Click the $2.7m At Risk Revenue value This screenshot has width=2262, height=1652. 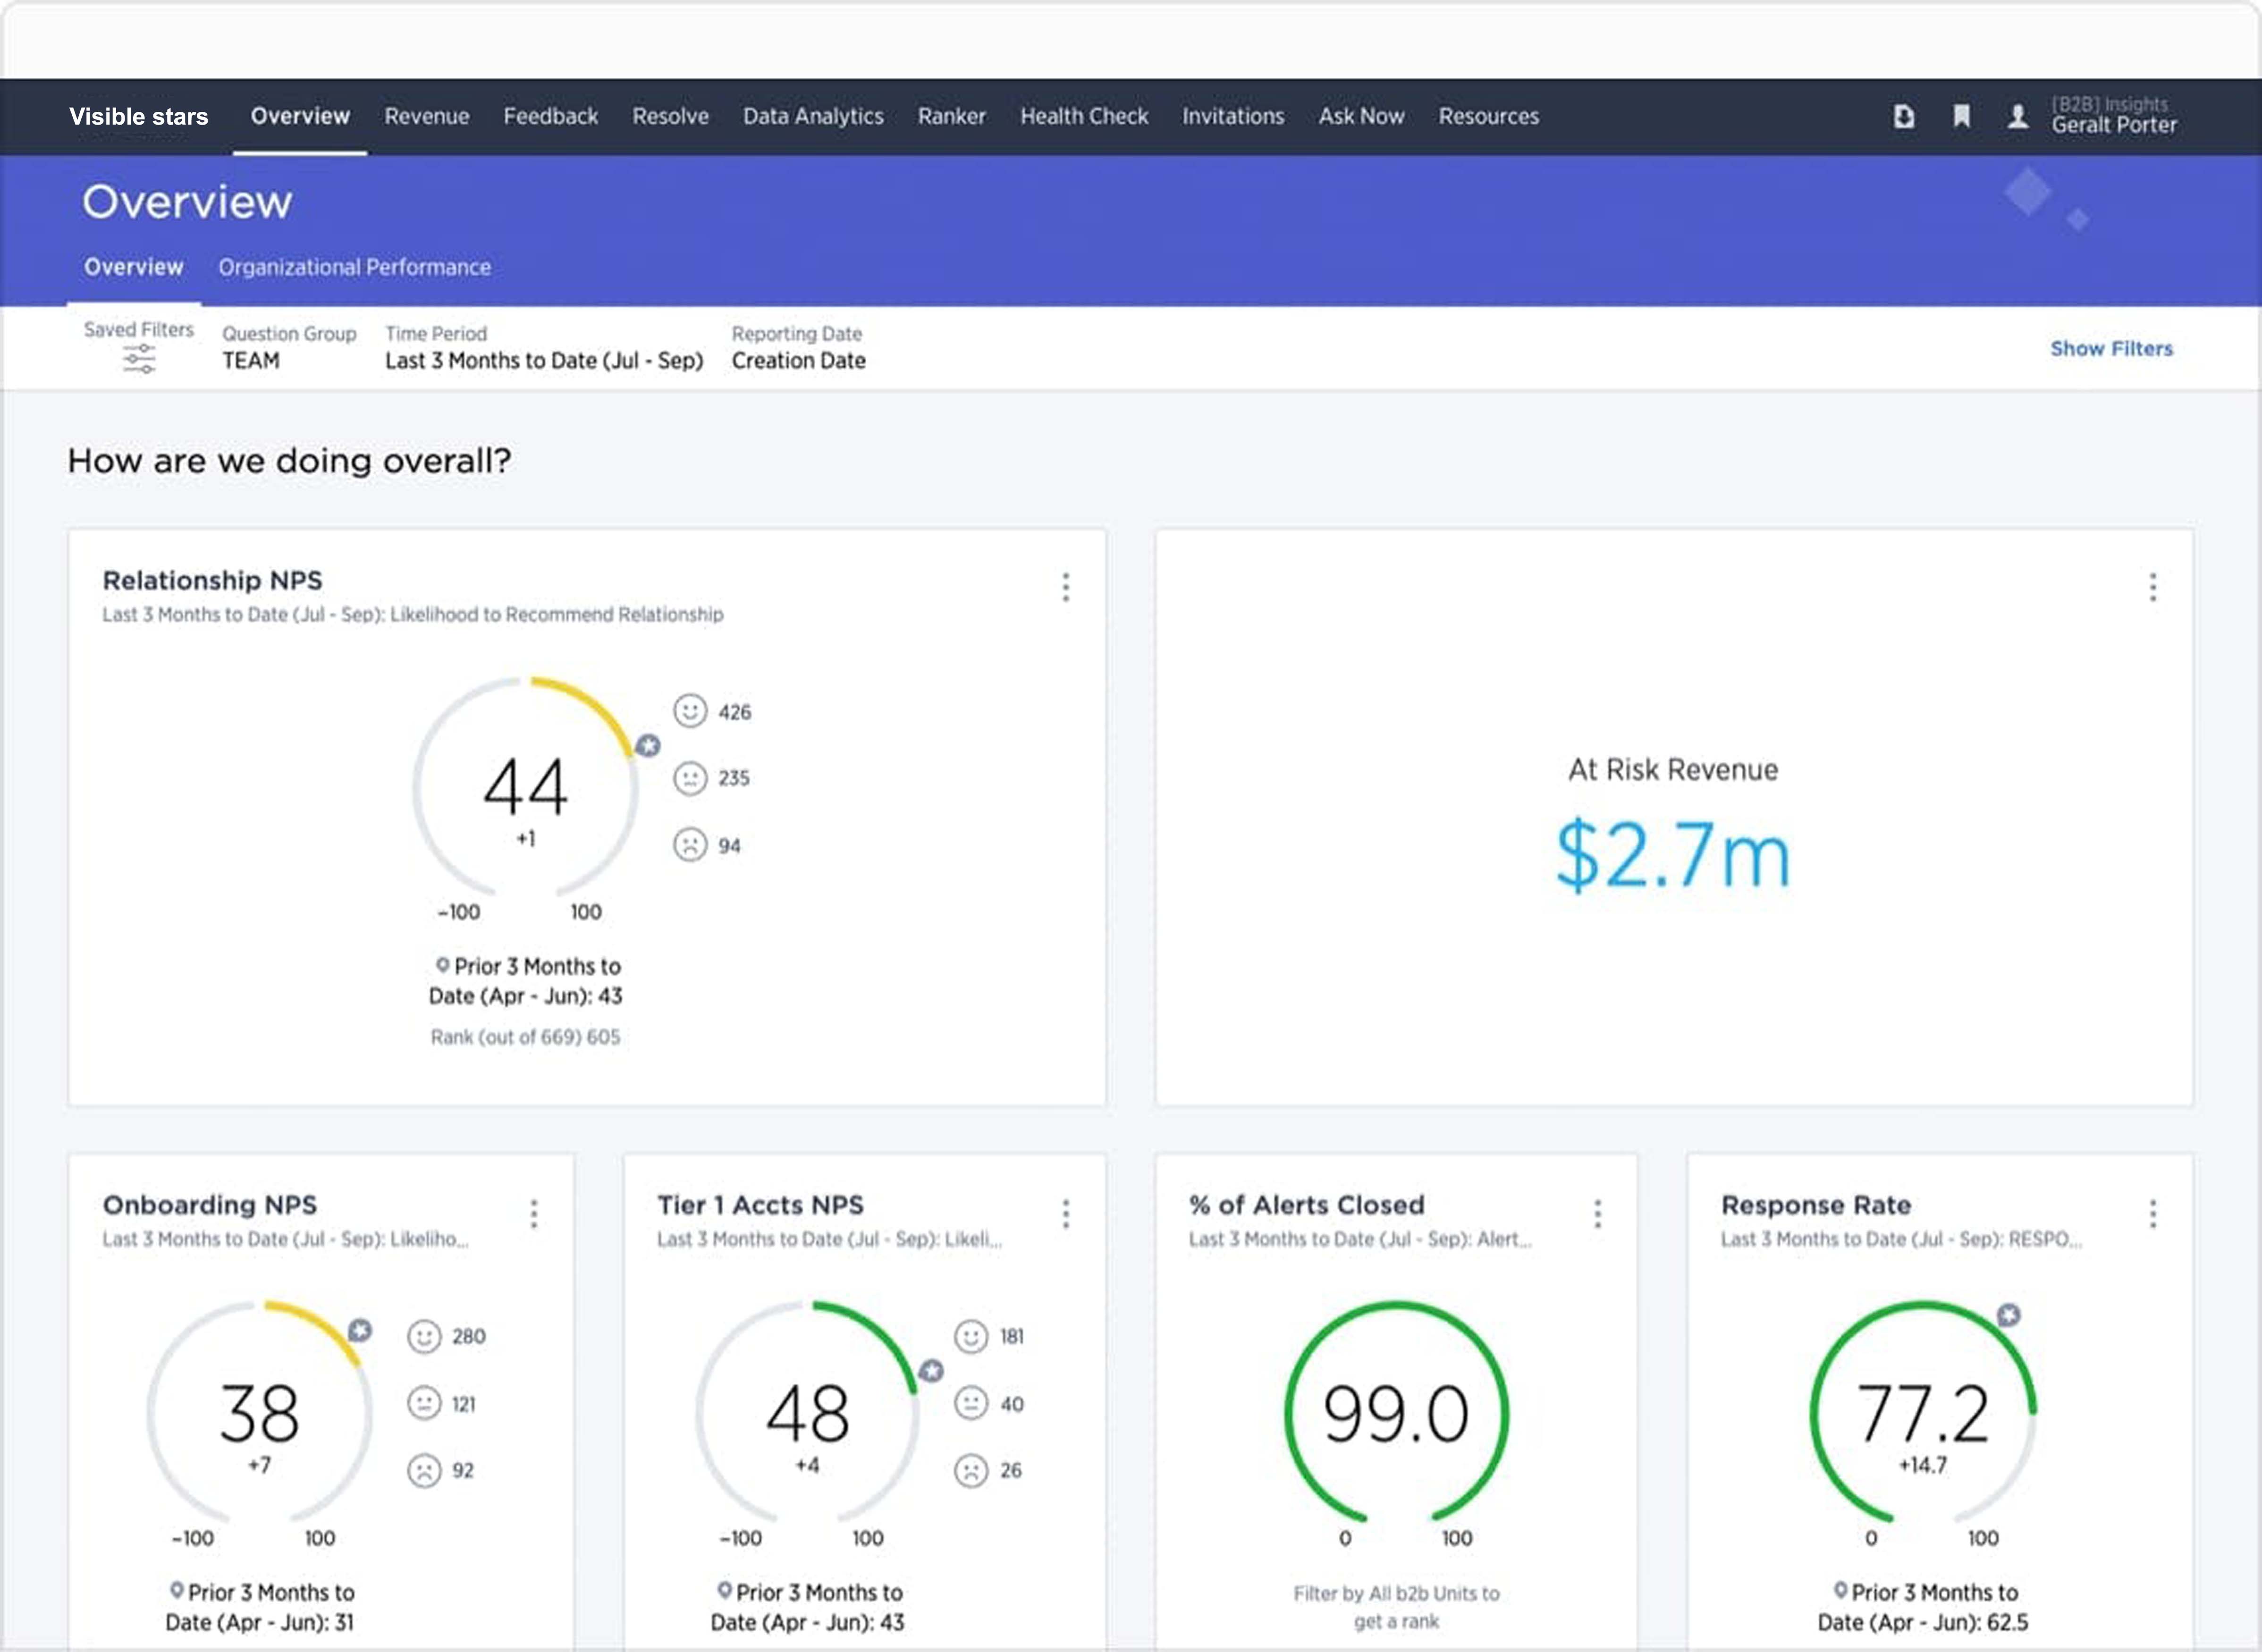click(1673, 855)
